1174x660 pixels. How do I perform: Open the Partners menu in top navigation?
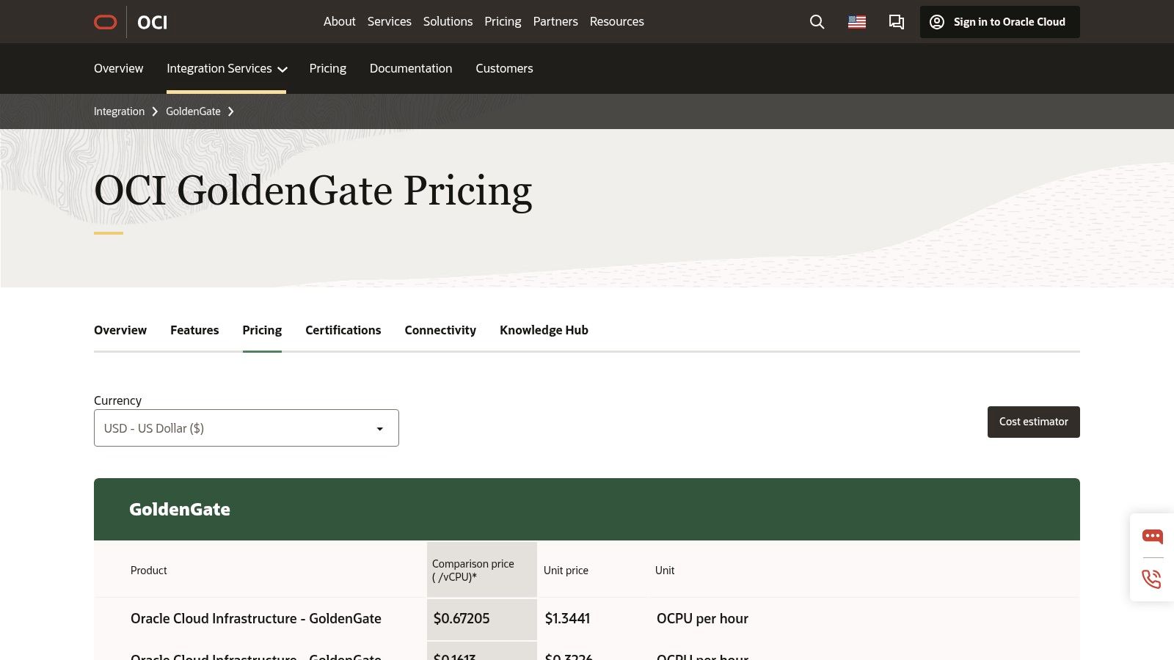coord(555,22)
